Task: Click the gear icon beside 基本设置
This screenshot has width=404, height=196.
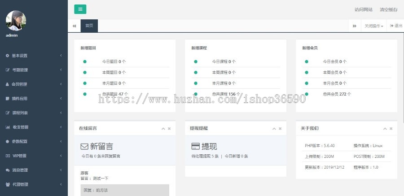Action: pyautogui.click(x=7, y=55)
